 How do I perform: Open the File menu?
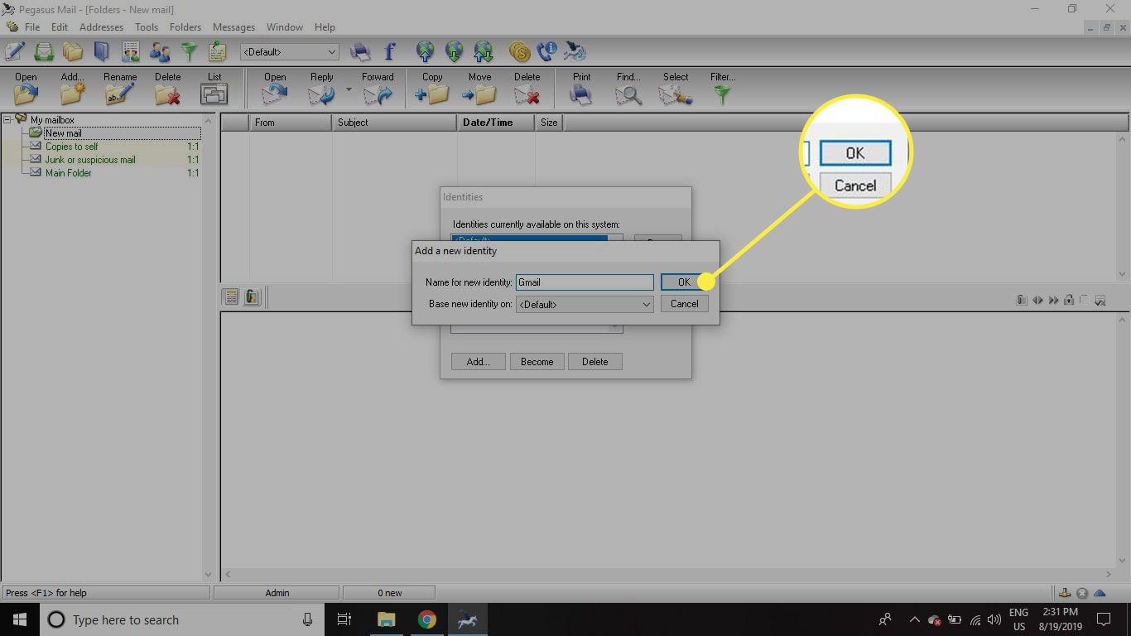click(32, 27)
